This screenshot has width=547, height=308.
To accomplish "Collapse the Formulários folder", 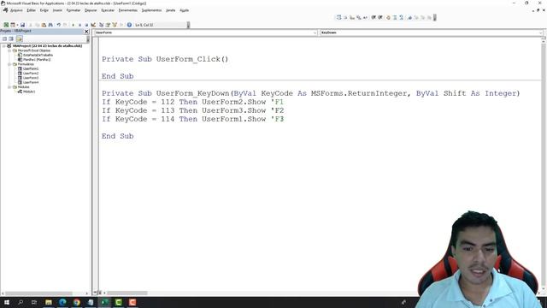I will 9,64.
